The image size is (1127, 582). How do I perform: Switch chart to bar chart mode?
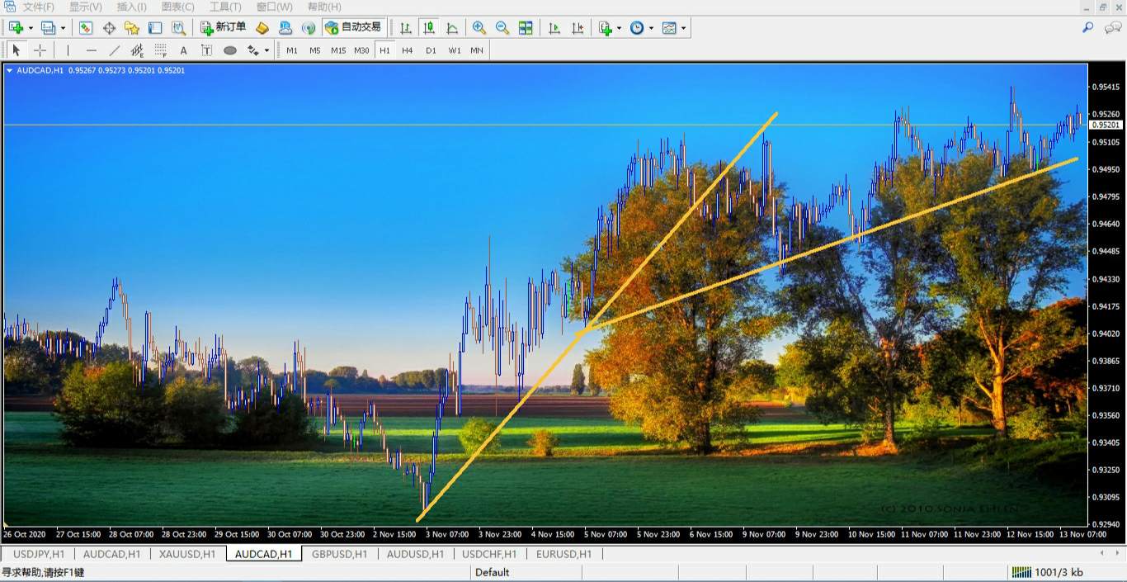point(406,28)
